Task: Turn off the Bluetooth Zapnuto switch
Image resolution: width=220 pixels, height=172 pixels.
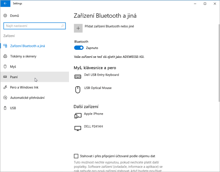Action: pos(79,48)
